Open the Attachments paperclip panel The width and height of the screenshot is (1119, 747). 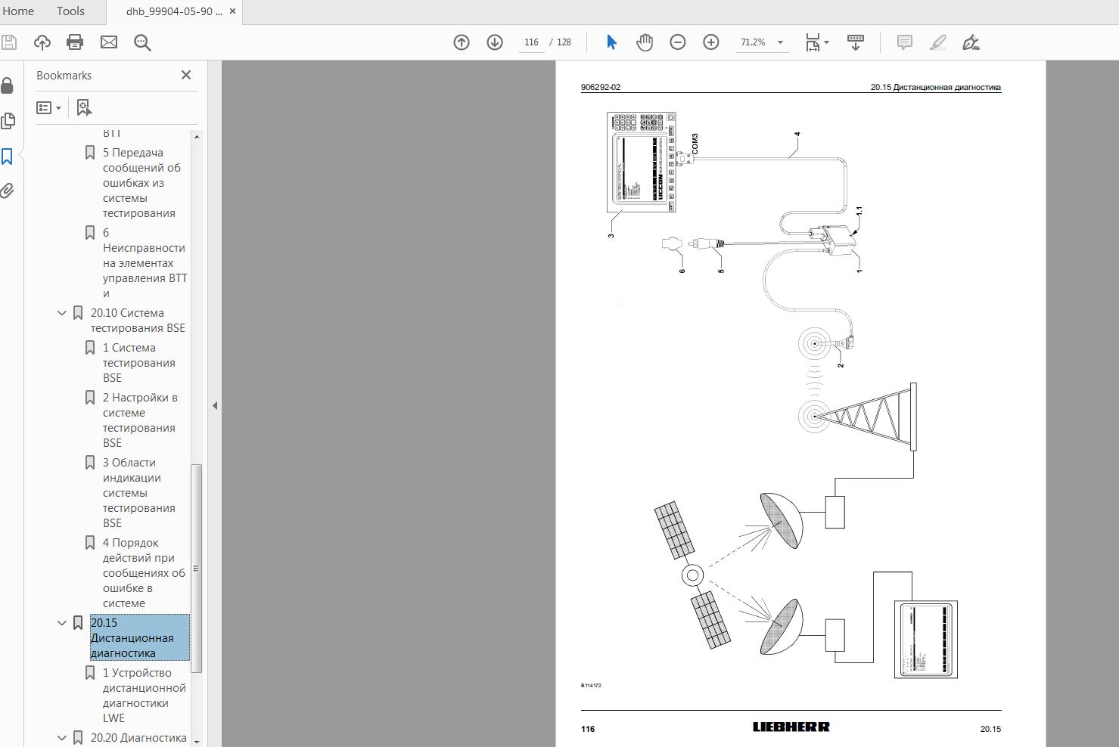click(x=8, y=191)
